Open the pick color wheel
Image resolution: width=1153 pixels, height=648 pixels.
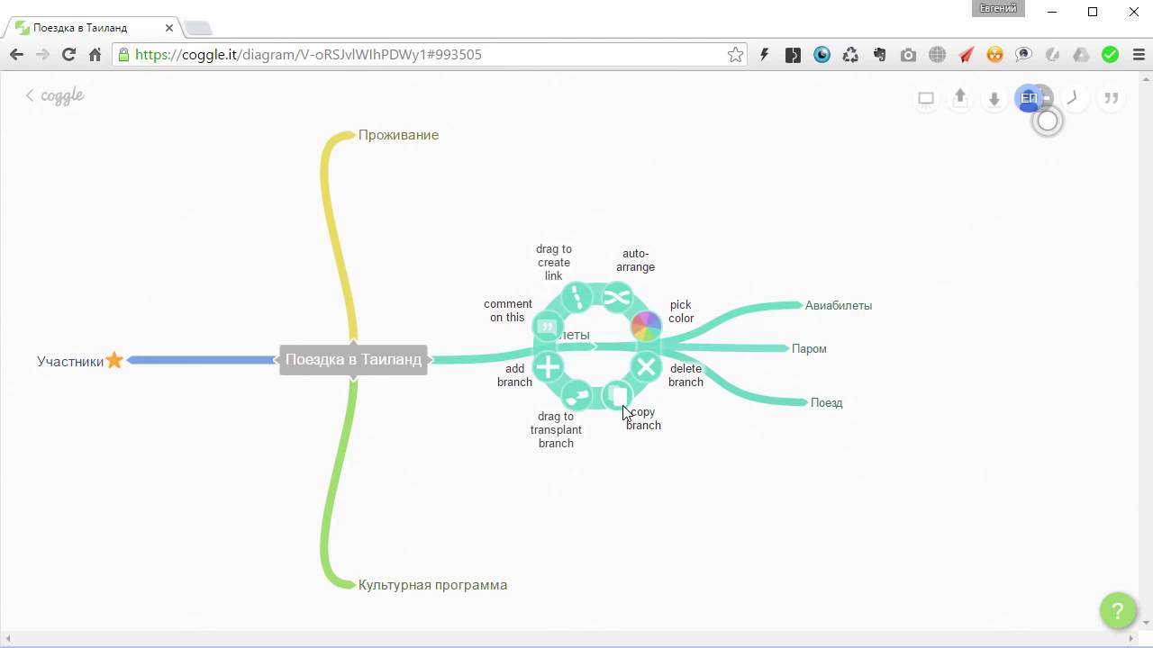coord(646,326)
